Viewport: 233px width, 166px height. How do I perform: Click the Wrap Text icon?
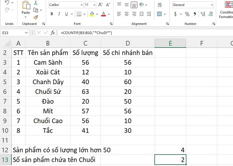coord(160,5)
